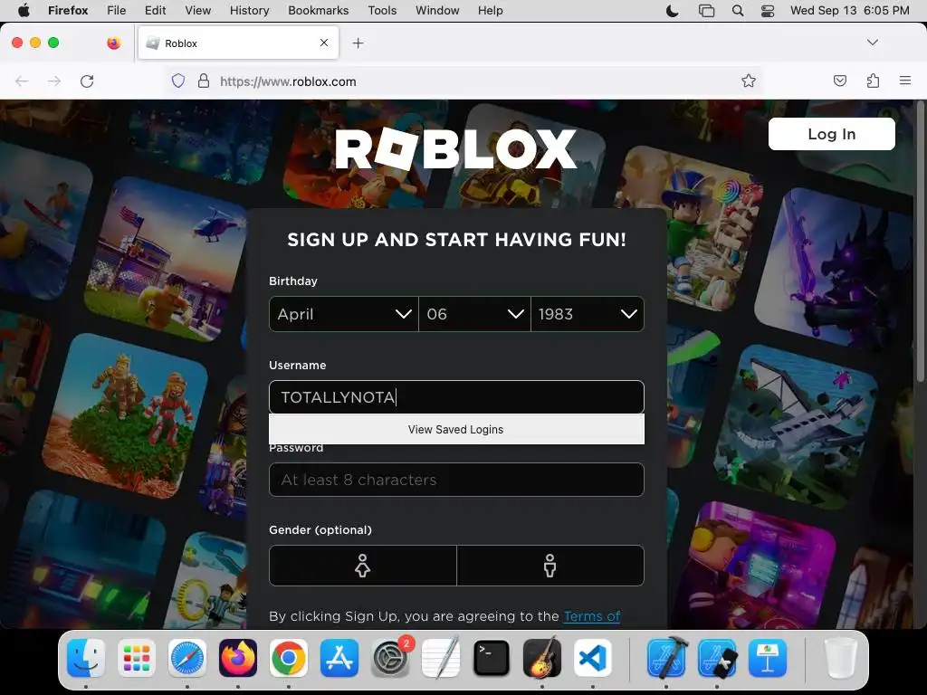Image resolution: width=927 pixels, height=695 pixels.
Task: Click the Roblox logo
Action: pyautogui.click(x=456, y=148)
